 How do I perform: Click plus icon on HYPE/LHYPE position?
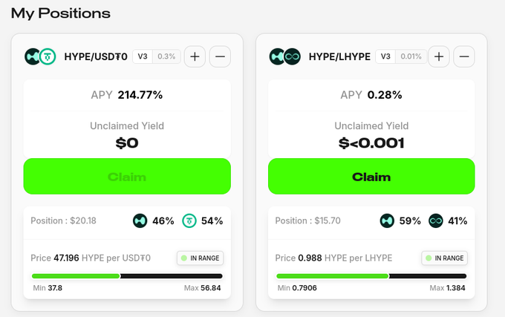pyautogui.click(x=439, y=56)
